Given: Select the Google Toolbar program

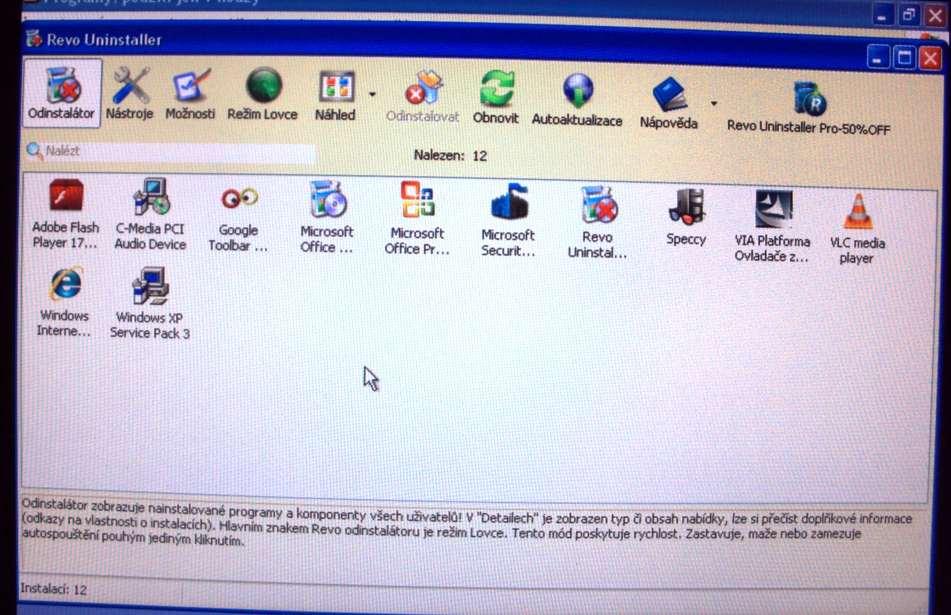Looking at the screenshot, I should pyautogui.click(x=238, y=218).
